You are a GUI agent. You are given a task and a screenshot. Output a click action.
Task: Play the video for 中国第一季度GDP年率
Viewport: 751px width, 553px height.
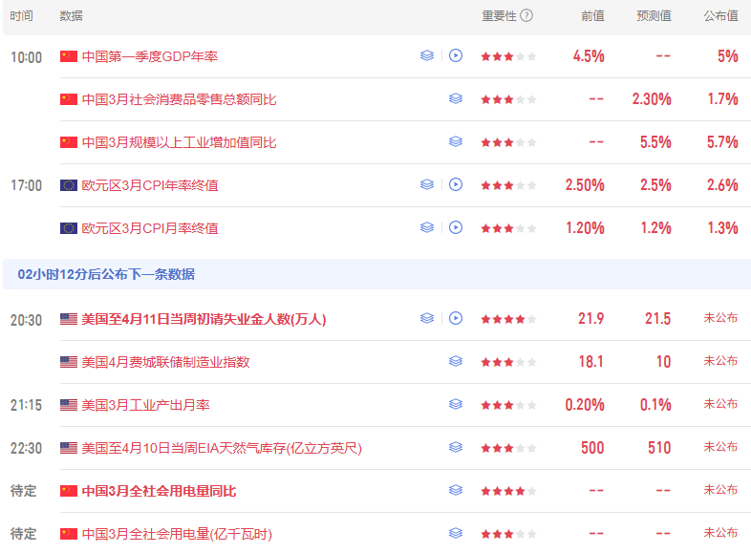(456, 55)
